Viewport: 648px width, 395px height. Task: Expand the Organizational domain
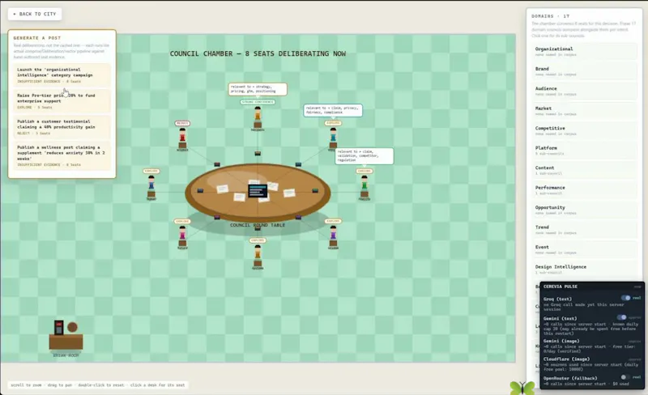point(584,51)
